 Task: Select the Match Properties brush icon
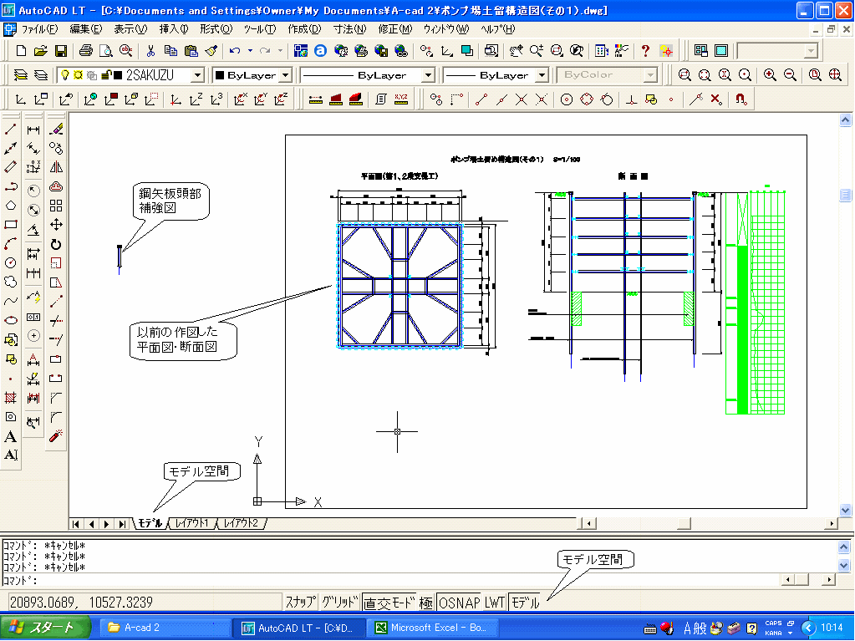[x=211, y=51]
